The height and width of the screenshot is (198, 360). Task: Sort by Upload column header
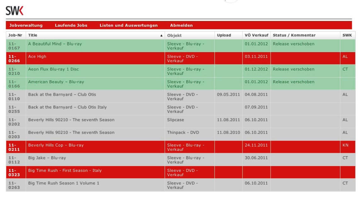[224, 35]
